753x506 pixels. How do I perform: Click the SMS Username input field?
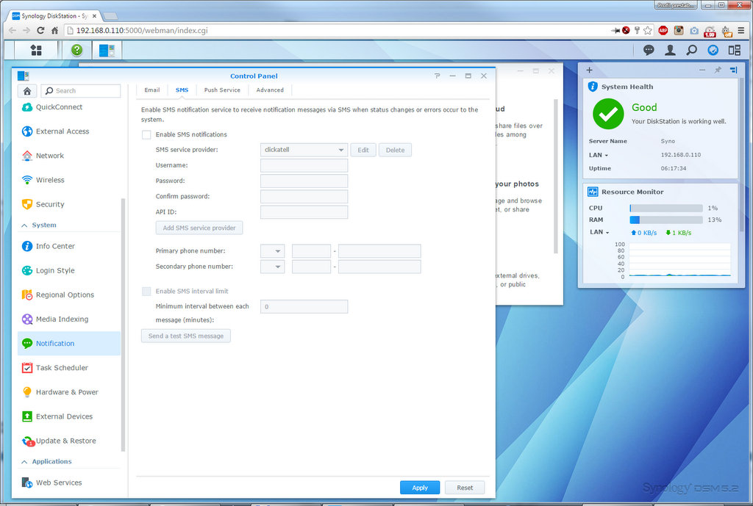pyautogui.click(x=304, y=165)
